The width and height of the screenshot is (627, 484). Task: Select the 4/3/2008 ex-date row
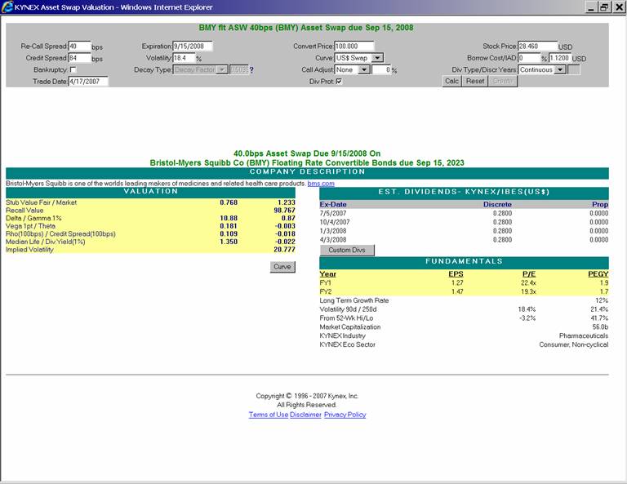464,240
